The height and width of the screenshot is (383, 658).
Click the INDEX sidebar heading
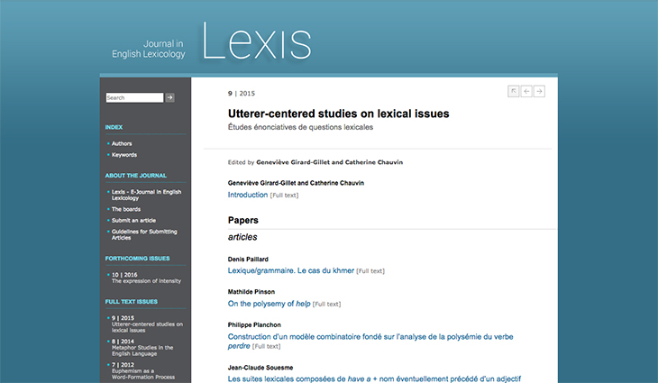coord(114,127)
